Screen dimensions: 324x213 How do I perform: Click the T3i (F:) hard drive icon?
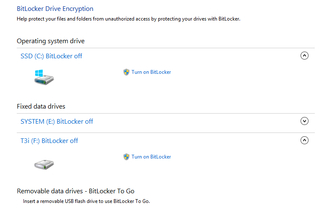(44, 164)
